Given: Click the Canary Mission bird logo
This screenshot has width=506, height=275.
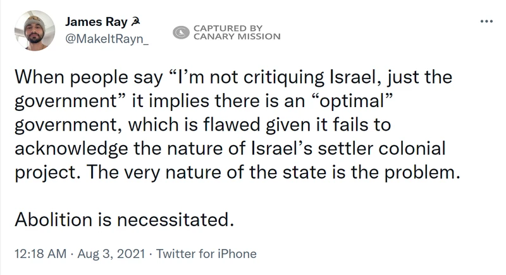Looking at the screenshot, I should click(x=181, y=32).
